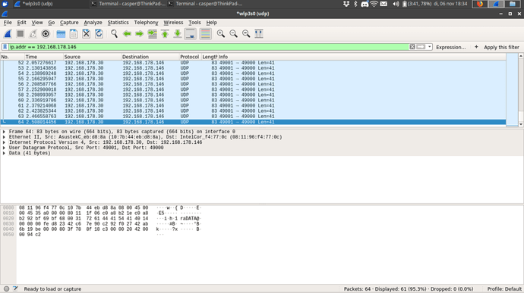Reload this capture file
This screenshot has height=293, width=524.
99,33
